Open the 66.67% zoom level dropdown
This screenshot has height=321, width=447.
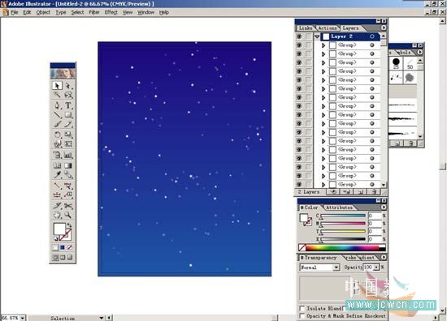(22, 318)
